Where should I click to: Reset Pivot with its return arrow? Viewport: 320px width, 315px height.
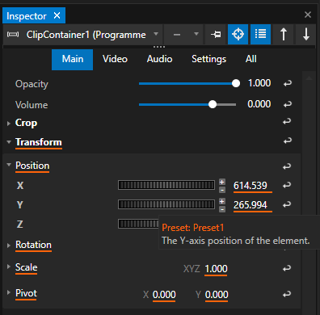[x=287, y=294]
